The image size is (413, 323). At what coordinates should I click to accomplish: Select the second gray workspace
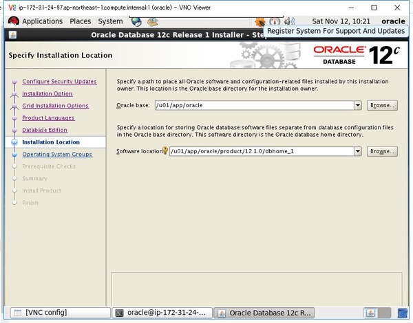(x=384, y=313)
